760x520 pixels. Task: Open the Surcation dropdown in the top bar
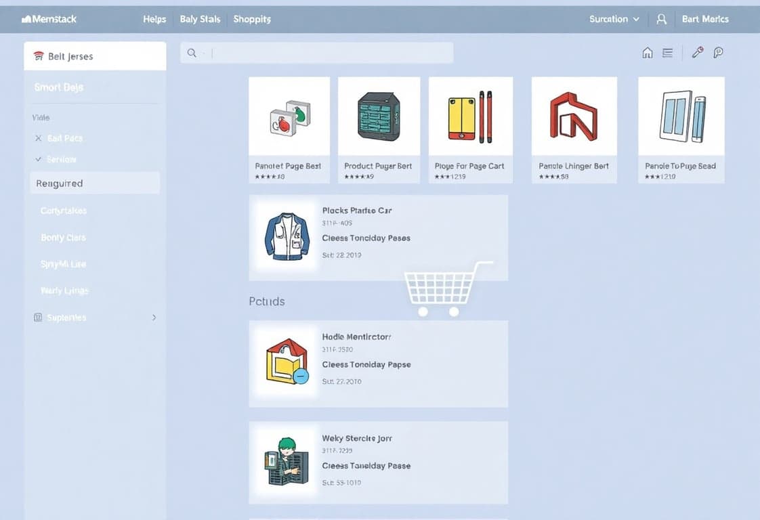tap(612, 19)
